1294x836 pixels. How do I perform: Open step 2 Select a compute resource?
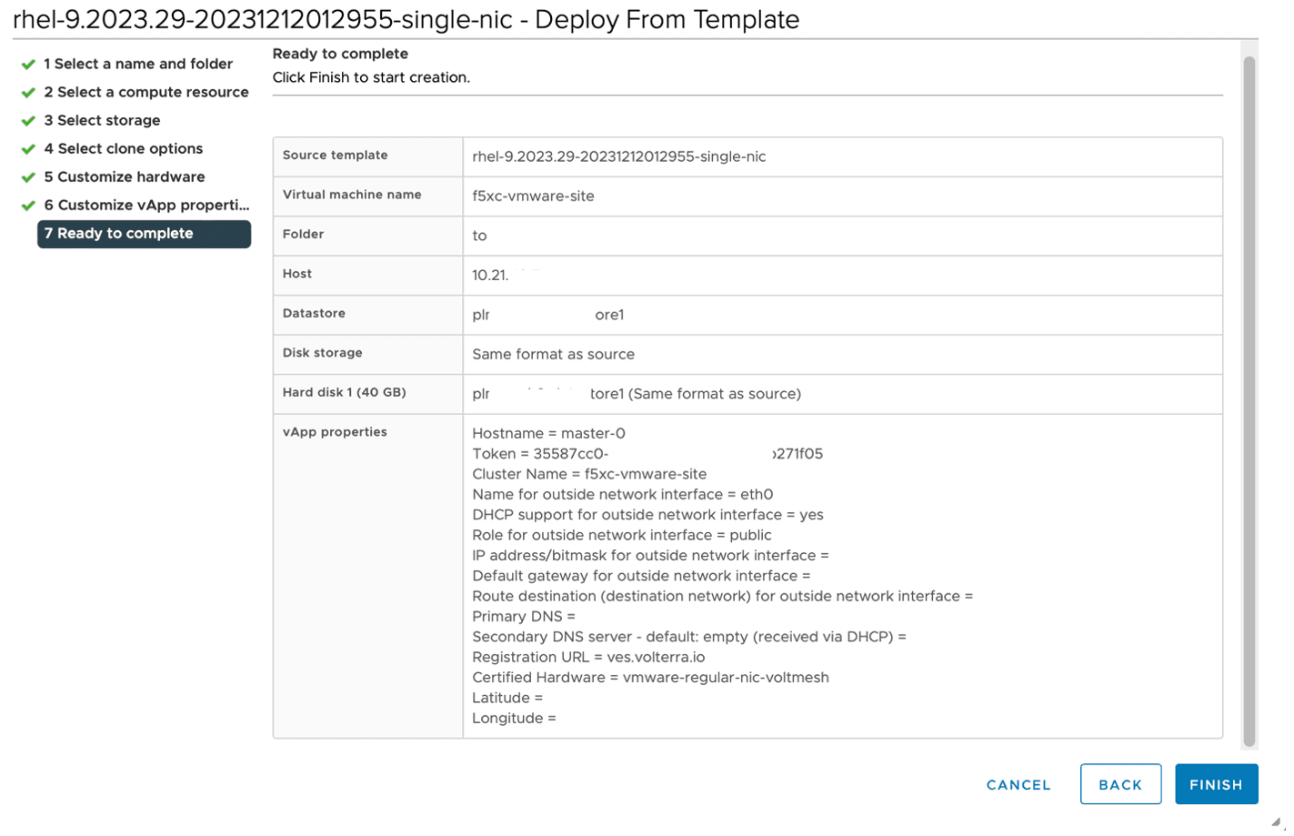click(145, 92)
